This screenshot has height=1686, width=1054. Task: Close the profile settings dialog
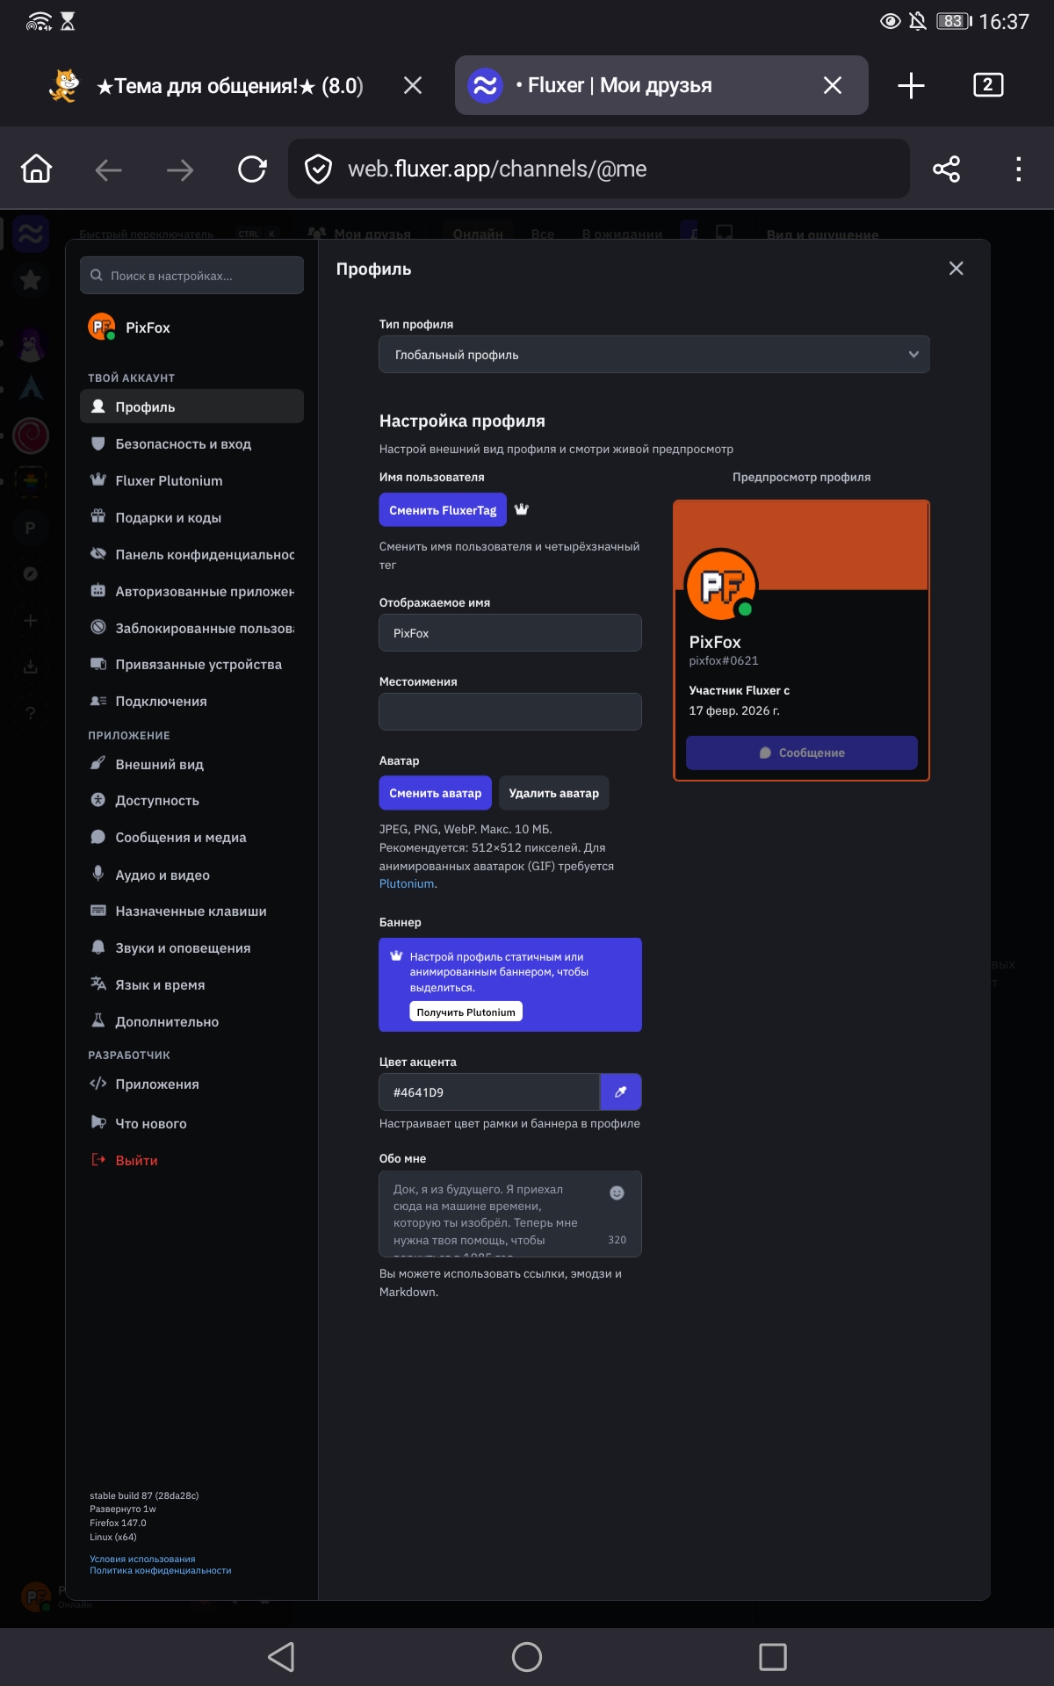[x=956, y=269]
